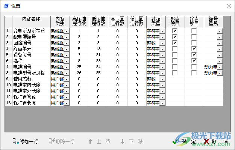Uncheck 终点项目 for 终点单元
This screenshot has height=150, width=235.
coord(194,49)
